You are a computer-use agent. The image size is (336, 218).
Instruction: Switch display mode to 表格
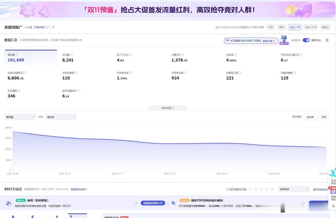point(324,117)
